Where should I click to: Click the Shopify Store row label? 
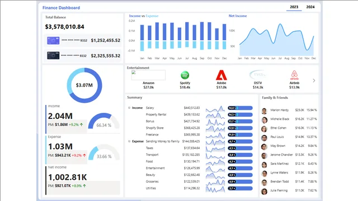154,128
